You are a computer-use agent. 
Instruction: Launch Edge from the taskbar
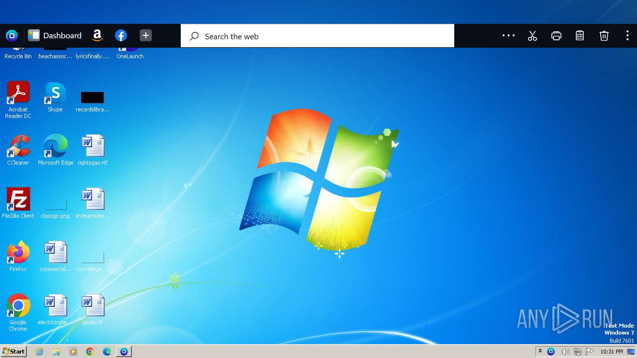click(x=107, y=352)
